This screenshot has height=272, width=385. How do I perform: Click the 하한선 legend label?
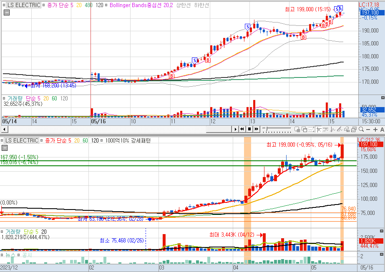pos(201,5)
